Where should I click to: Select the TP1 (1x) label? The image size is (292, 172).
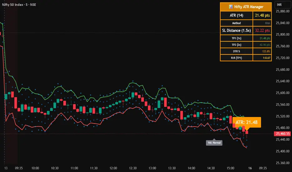236,38
